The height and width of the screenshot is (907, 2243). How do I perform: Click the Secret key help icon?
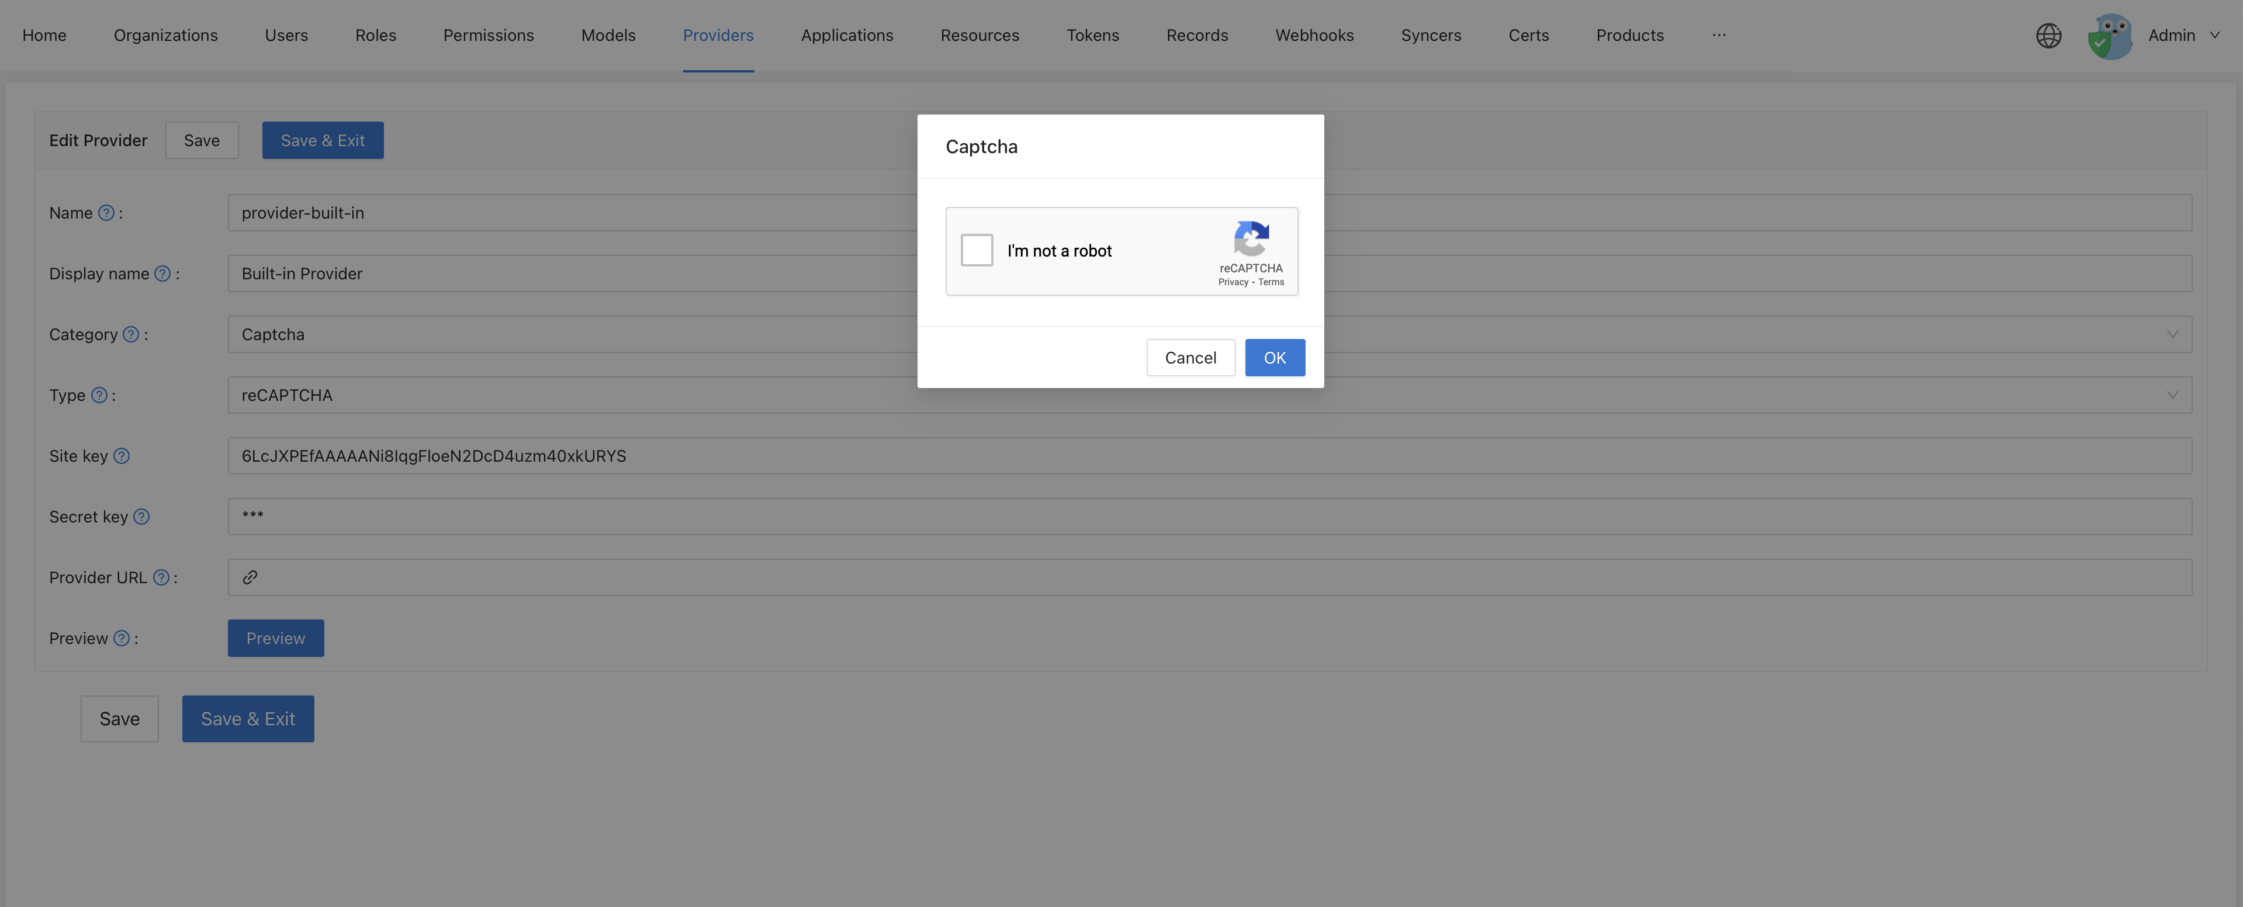click(x=142, y=516)
